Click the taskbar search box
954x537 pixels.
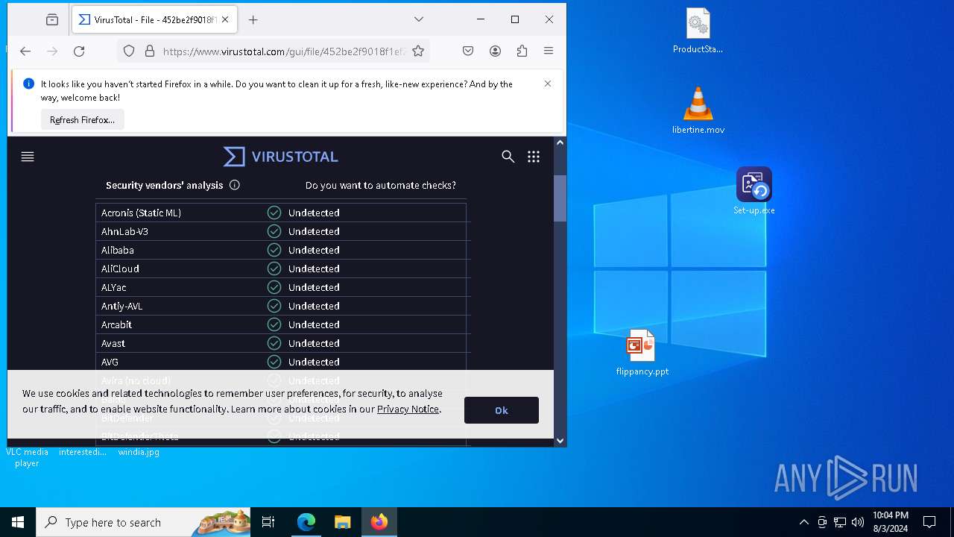coord(144,522)
